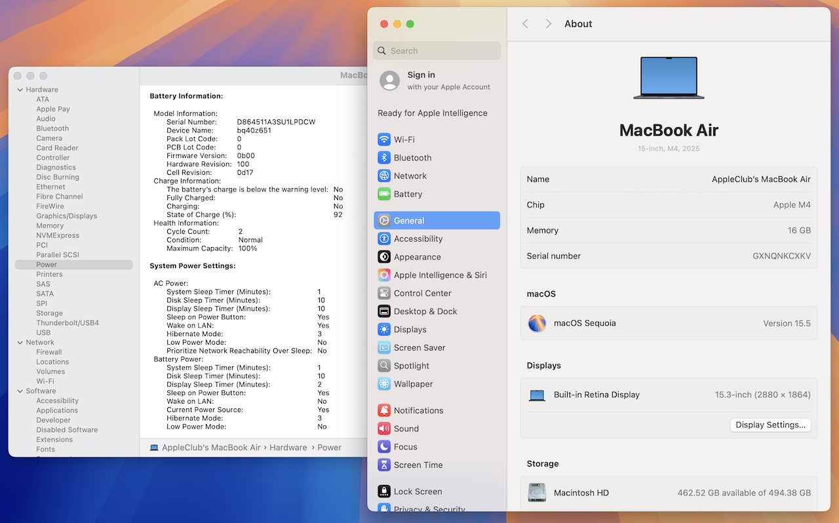Click the Battery icon in System Settings sidebar
This screenshot has width=839, height=523.
pos(384,194)
